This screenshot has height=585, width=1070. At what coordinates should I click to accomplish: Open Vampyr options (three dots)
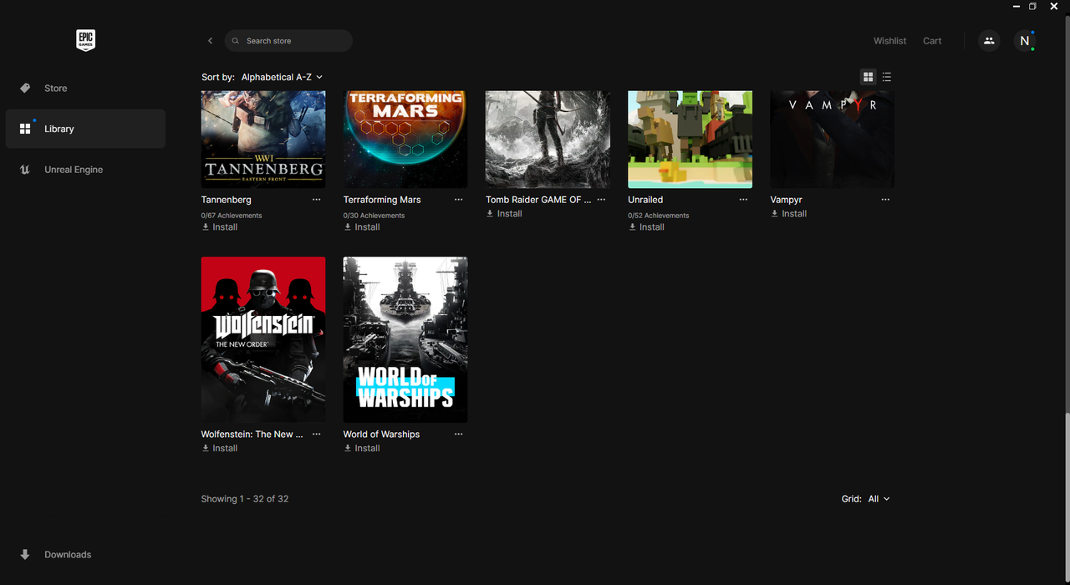point(885,200)
